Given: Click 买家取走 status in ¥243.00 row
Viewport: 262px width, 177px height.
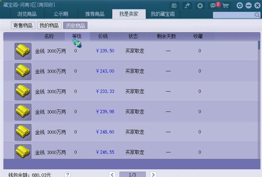Looking at the screenshot, I should [x=135, y=71].
